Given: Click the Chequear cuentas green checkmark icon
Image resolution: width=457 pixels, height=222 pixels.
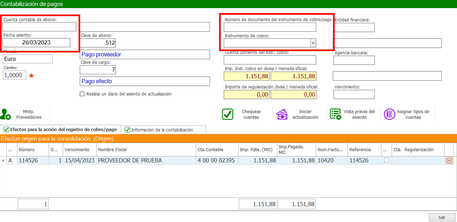Looking at the screenshot, I should (x=227, y=114).
